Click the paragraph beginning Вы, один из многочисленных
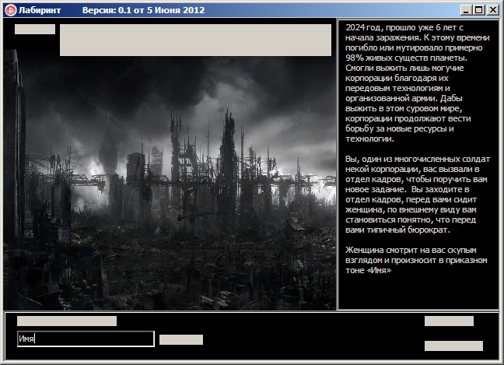Viewport: 504px width, 365px height. pos(417,195)
